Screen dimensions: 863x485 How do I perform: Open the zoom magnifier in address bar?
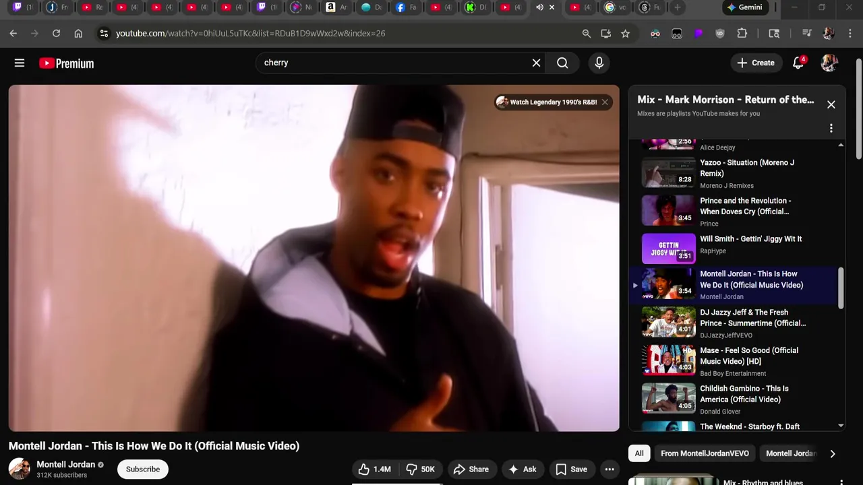586,33
